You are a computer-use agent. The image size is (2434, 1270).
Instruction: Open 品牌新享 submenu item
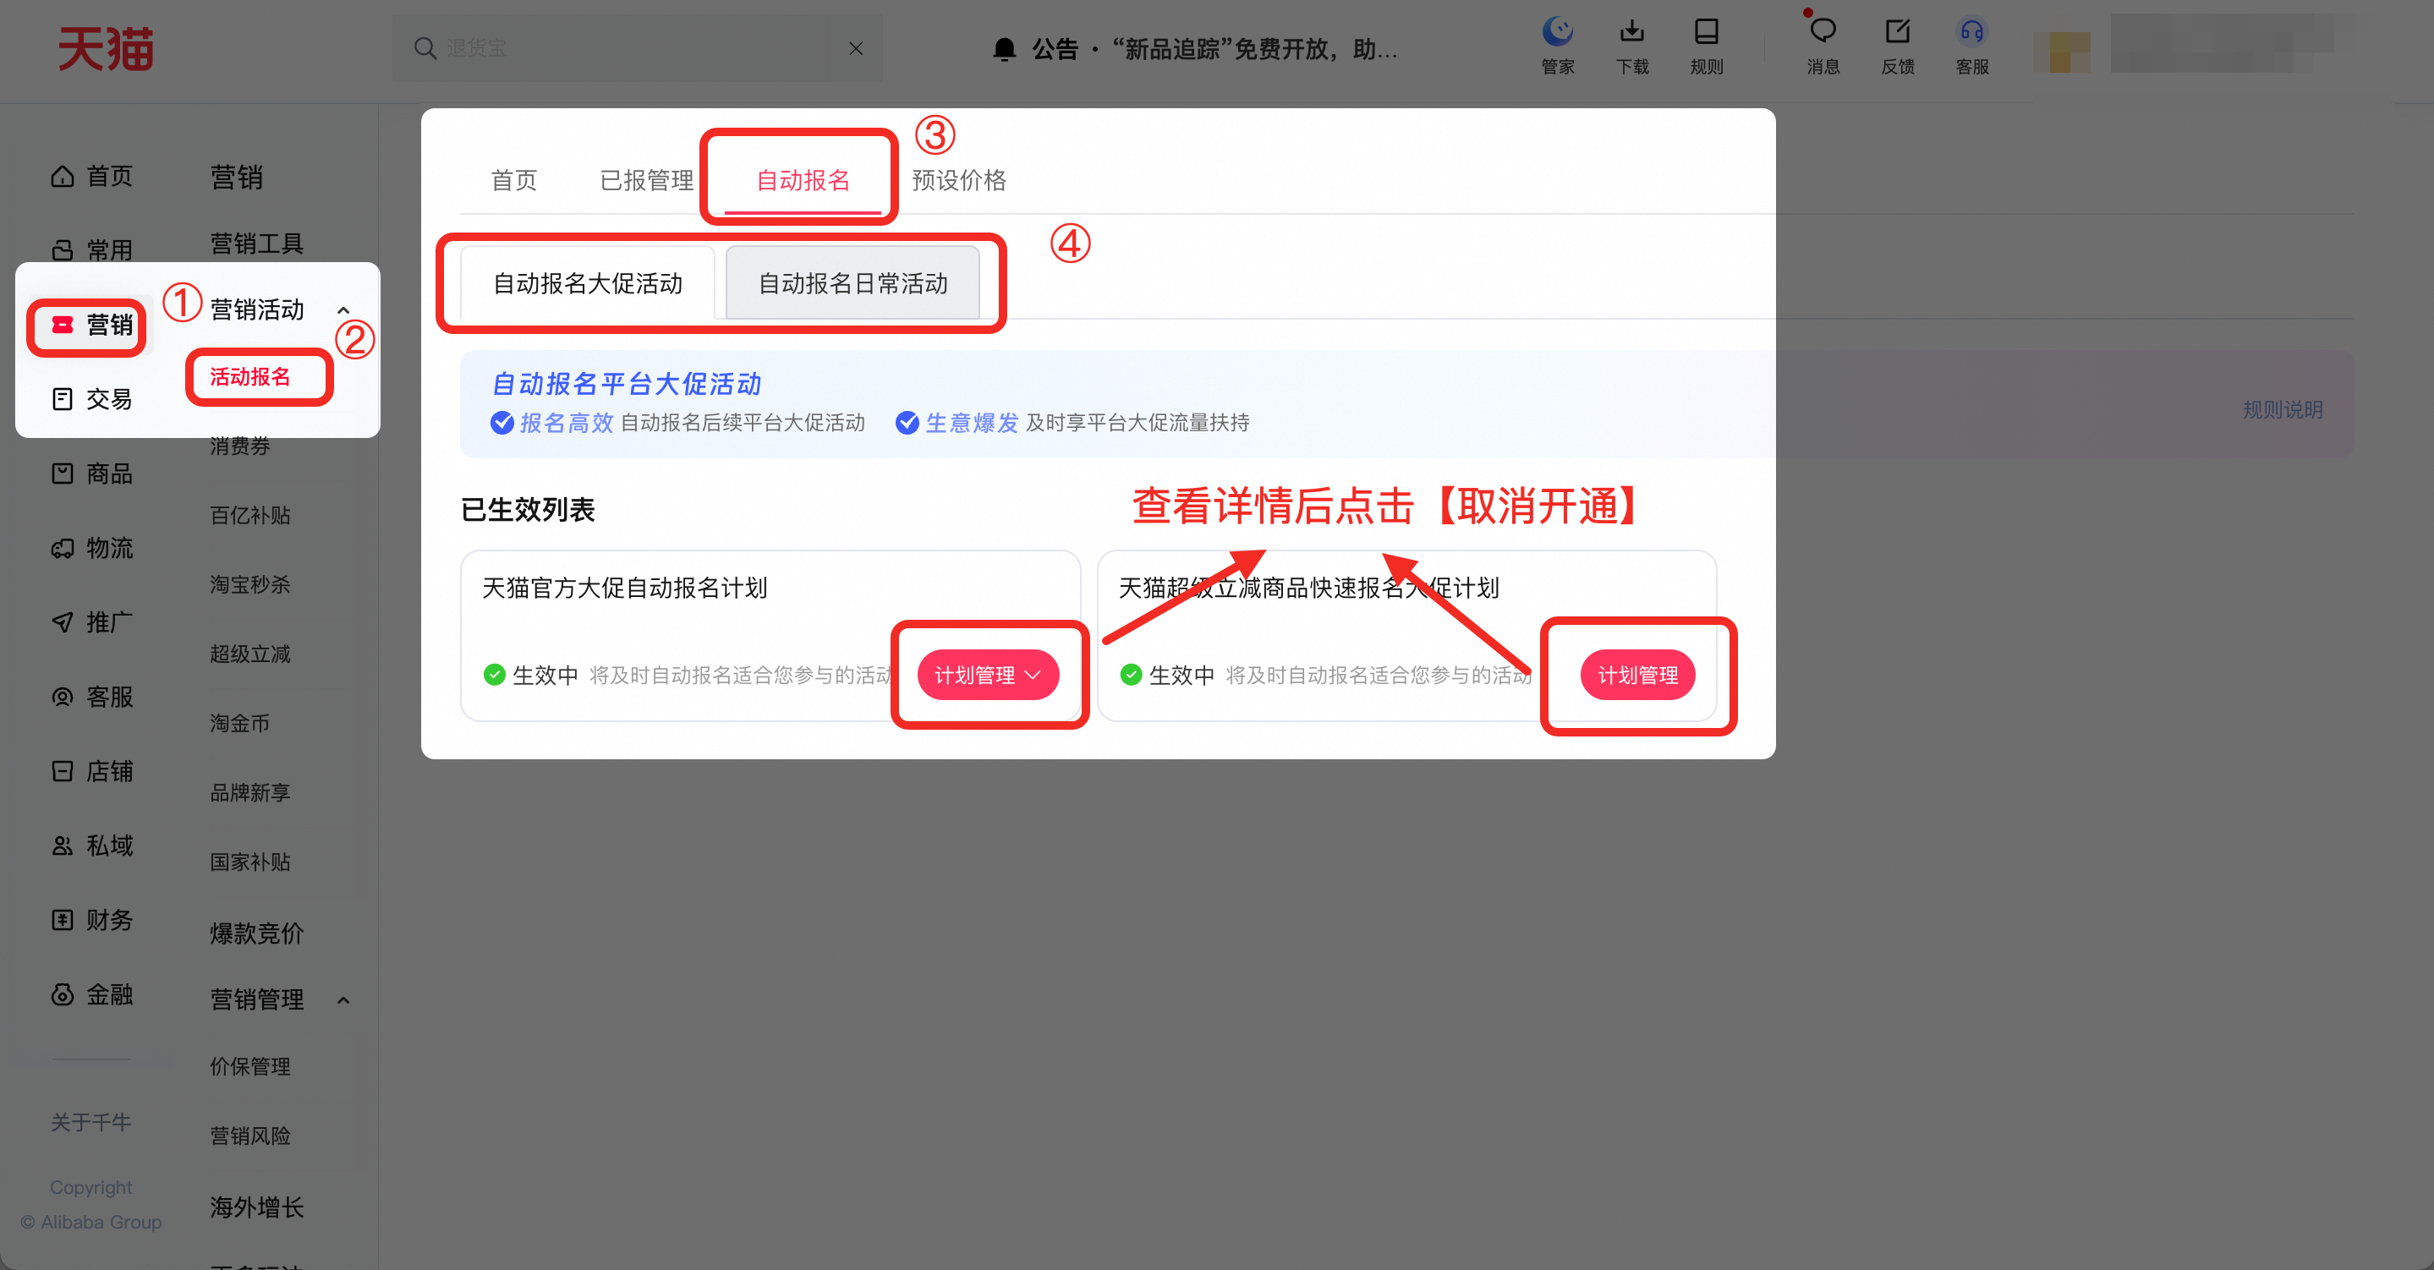(250, 793)
